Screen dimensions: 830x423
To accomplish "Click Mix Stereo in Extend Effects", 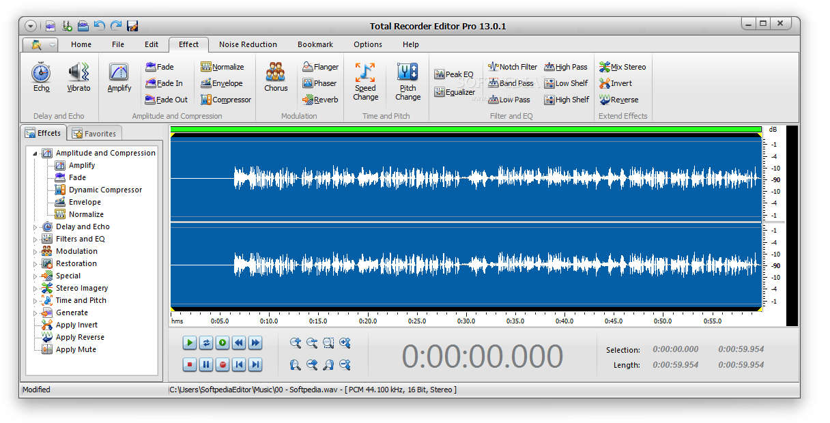I will coord(622,67).
